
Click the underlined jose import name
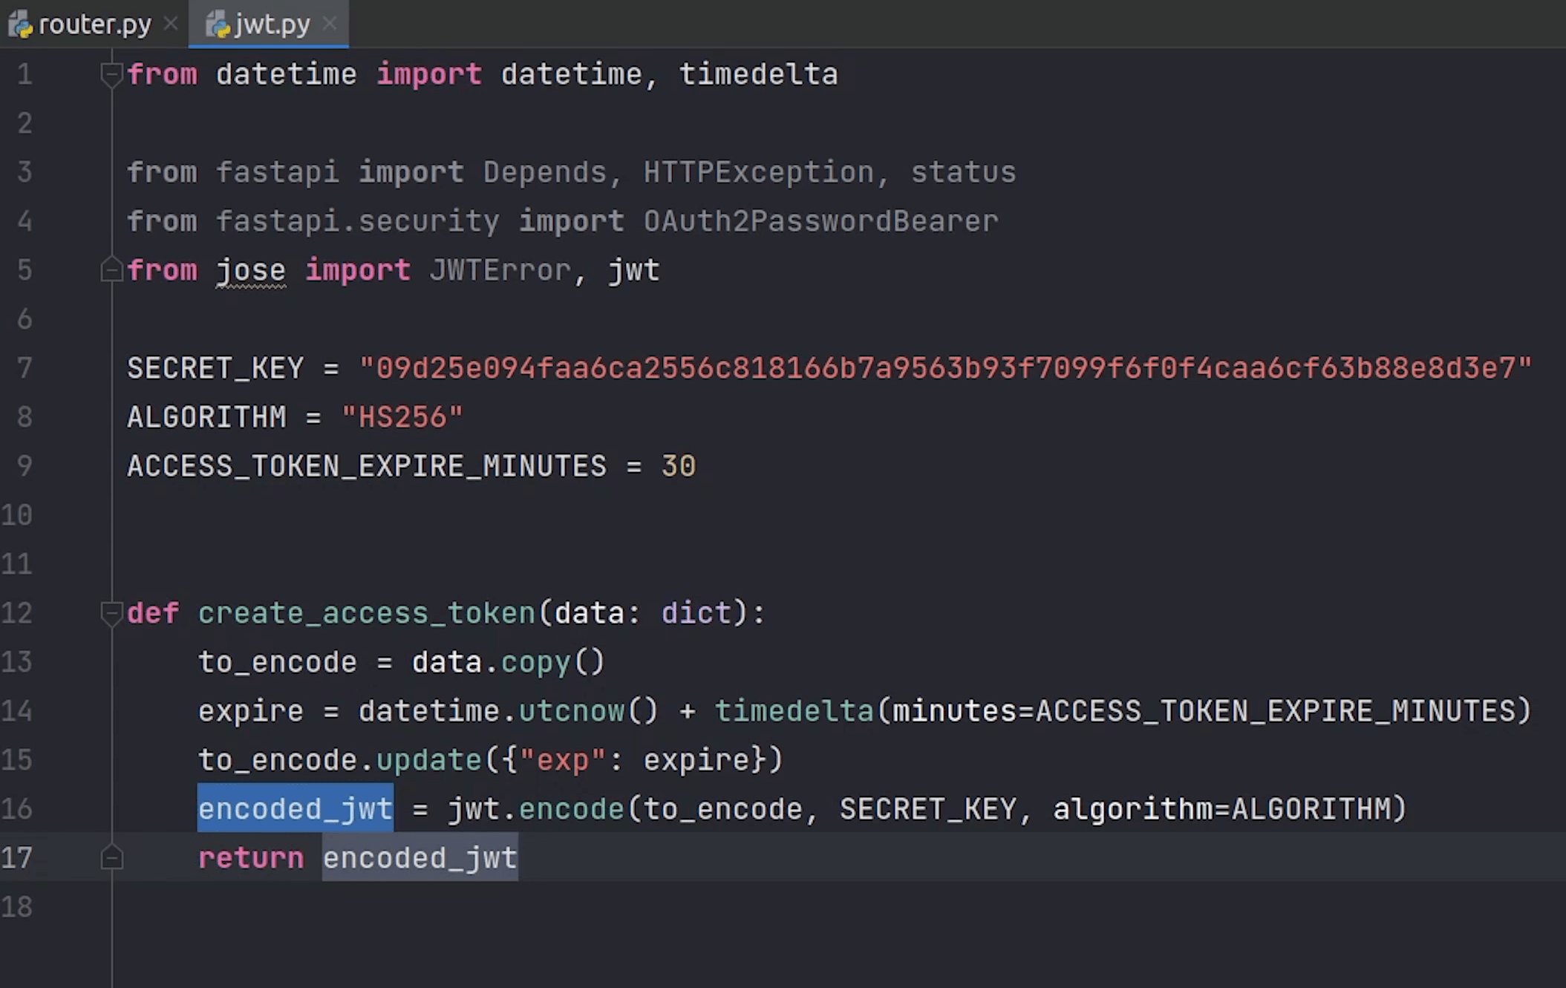pyautogui.click(x=251, y=269)
